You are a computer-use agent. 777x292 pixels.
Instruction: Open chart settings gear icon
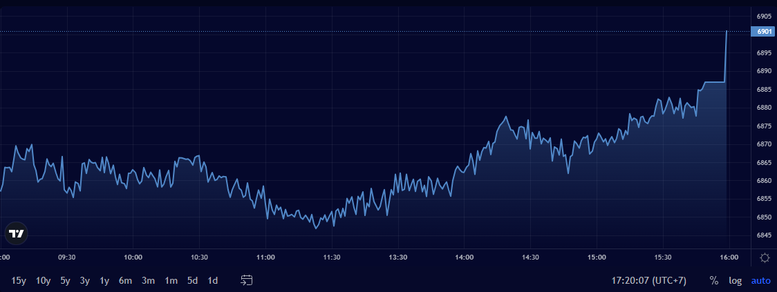tap(765, 258)
